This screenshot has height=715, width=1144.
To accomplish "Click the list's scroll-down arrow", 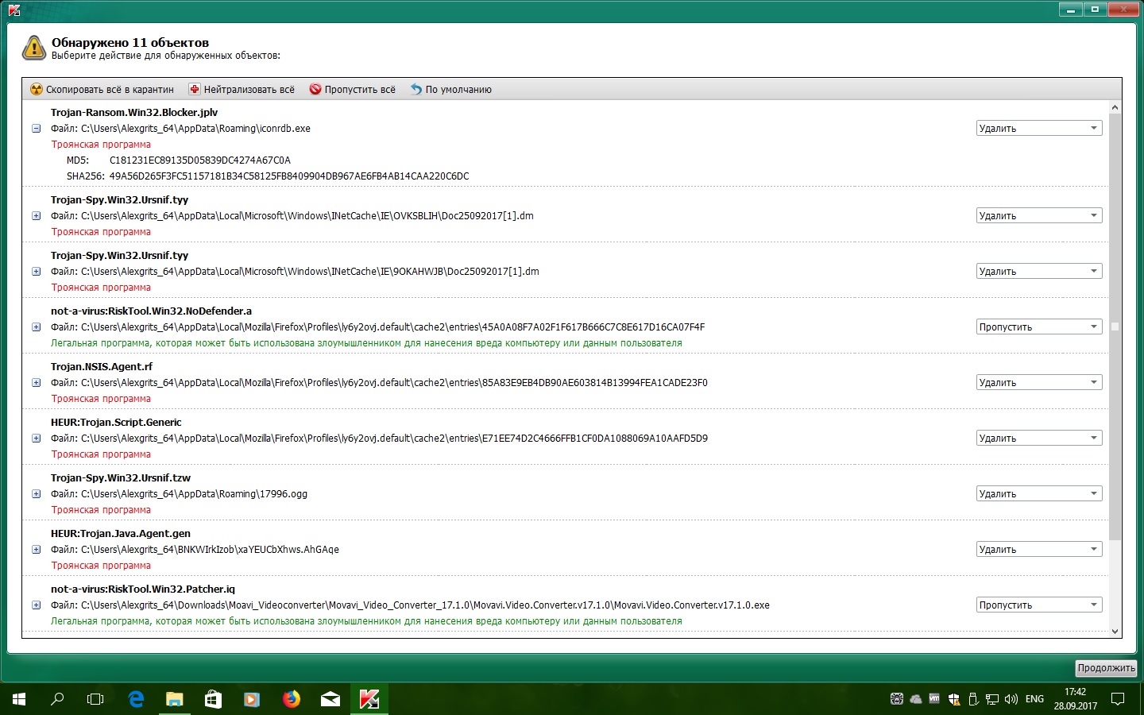I will [1115, 632].
